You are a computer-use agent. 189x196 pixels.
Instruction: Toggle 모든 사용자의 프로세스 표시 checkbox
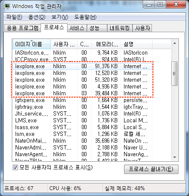[15, 168]
